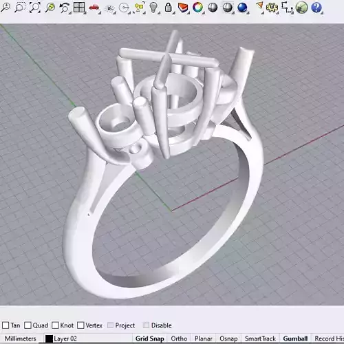Toggle the Project checkbox
344x344 pixels.
coord(110,325)
